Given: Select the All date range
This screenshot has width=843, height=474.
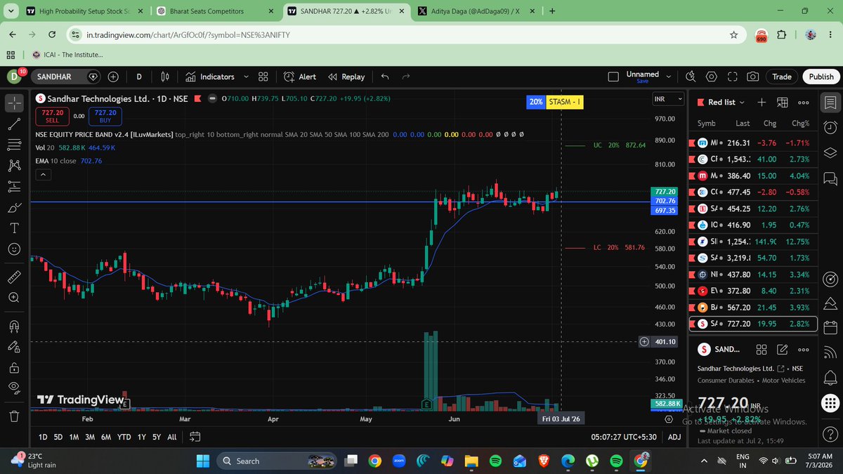Looking at the screenshot, I should tap(172, 437).
